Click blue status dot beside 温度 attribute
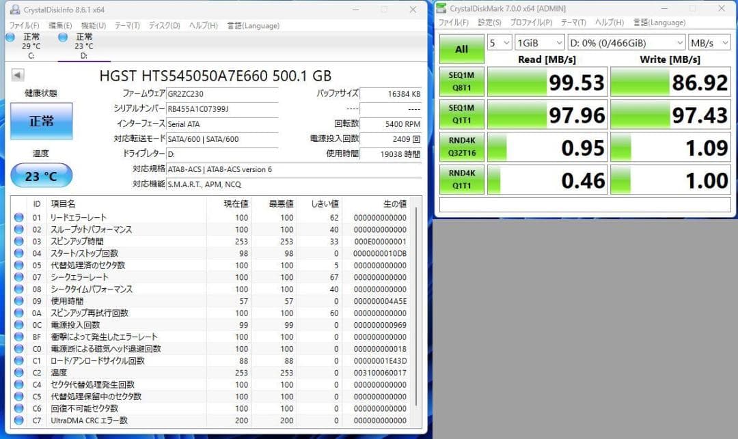The height and width of the screenshot is (439, 738). 18,373
